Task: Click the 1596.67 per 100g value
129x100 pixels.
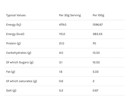Action: click(98, 25)
